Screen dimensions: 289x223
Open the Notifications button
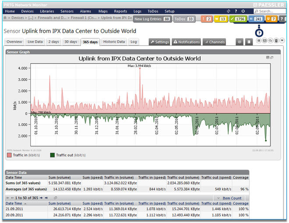tap(187, 42)
